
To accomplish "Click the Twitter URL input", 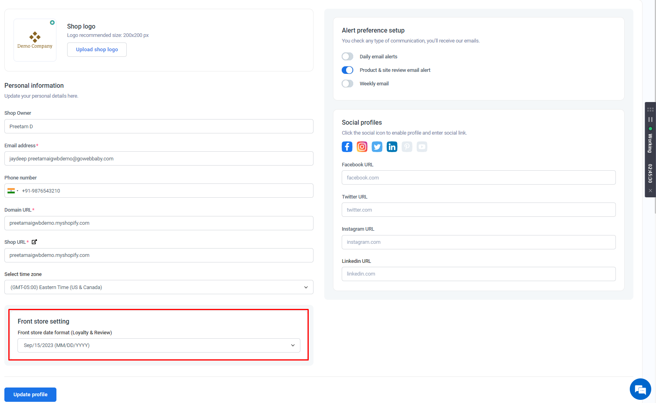I will pos(479,210).
